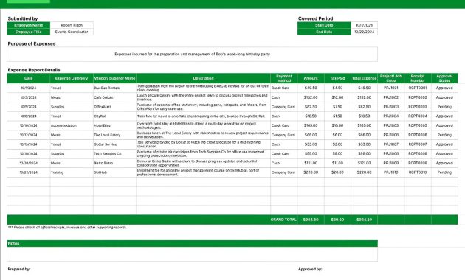Click the $4.50 tax paid for BlueCab Rentals
Screen dimensions: 465x280
pyautogui.click(x=337, y=88)
